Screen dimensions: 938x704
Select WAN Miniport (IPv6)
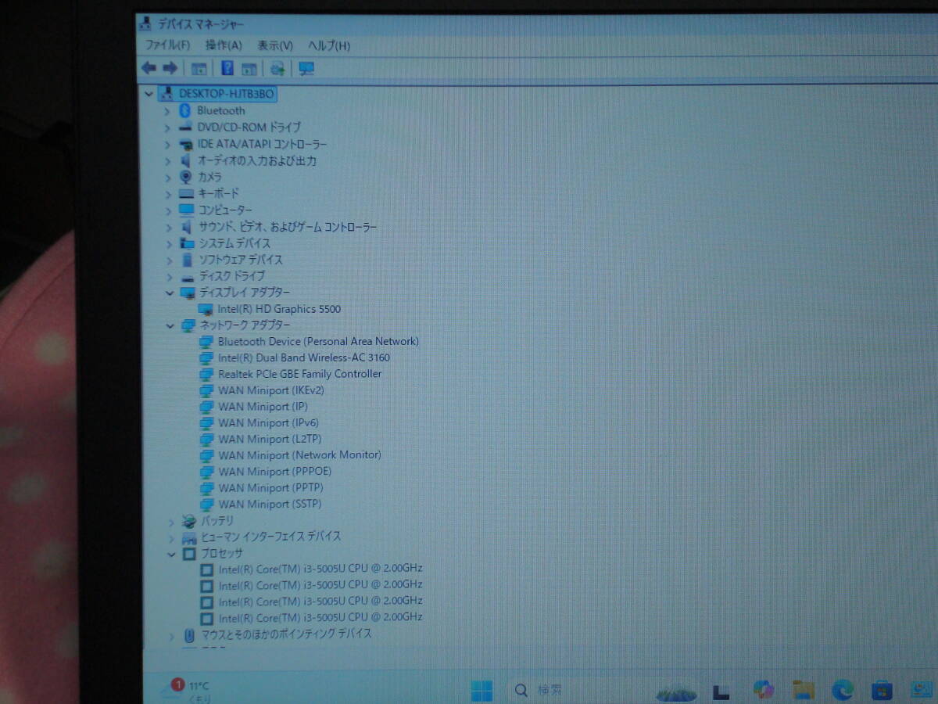pyautogui.click(x=269, y=423)
